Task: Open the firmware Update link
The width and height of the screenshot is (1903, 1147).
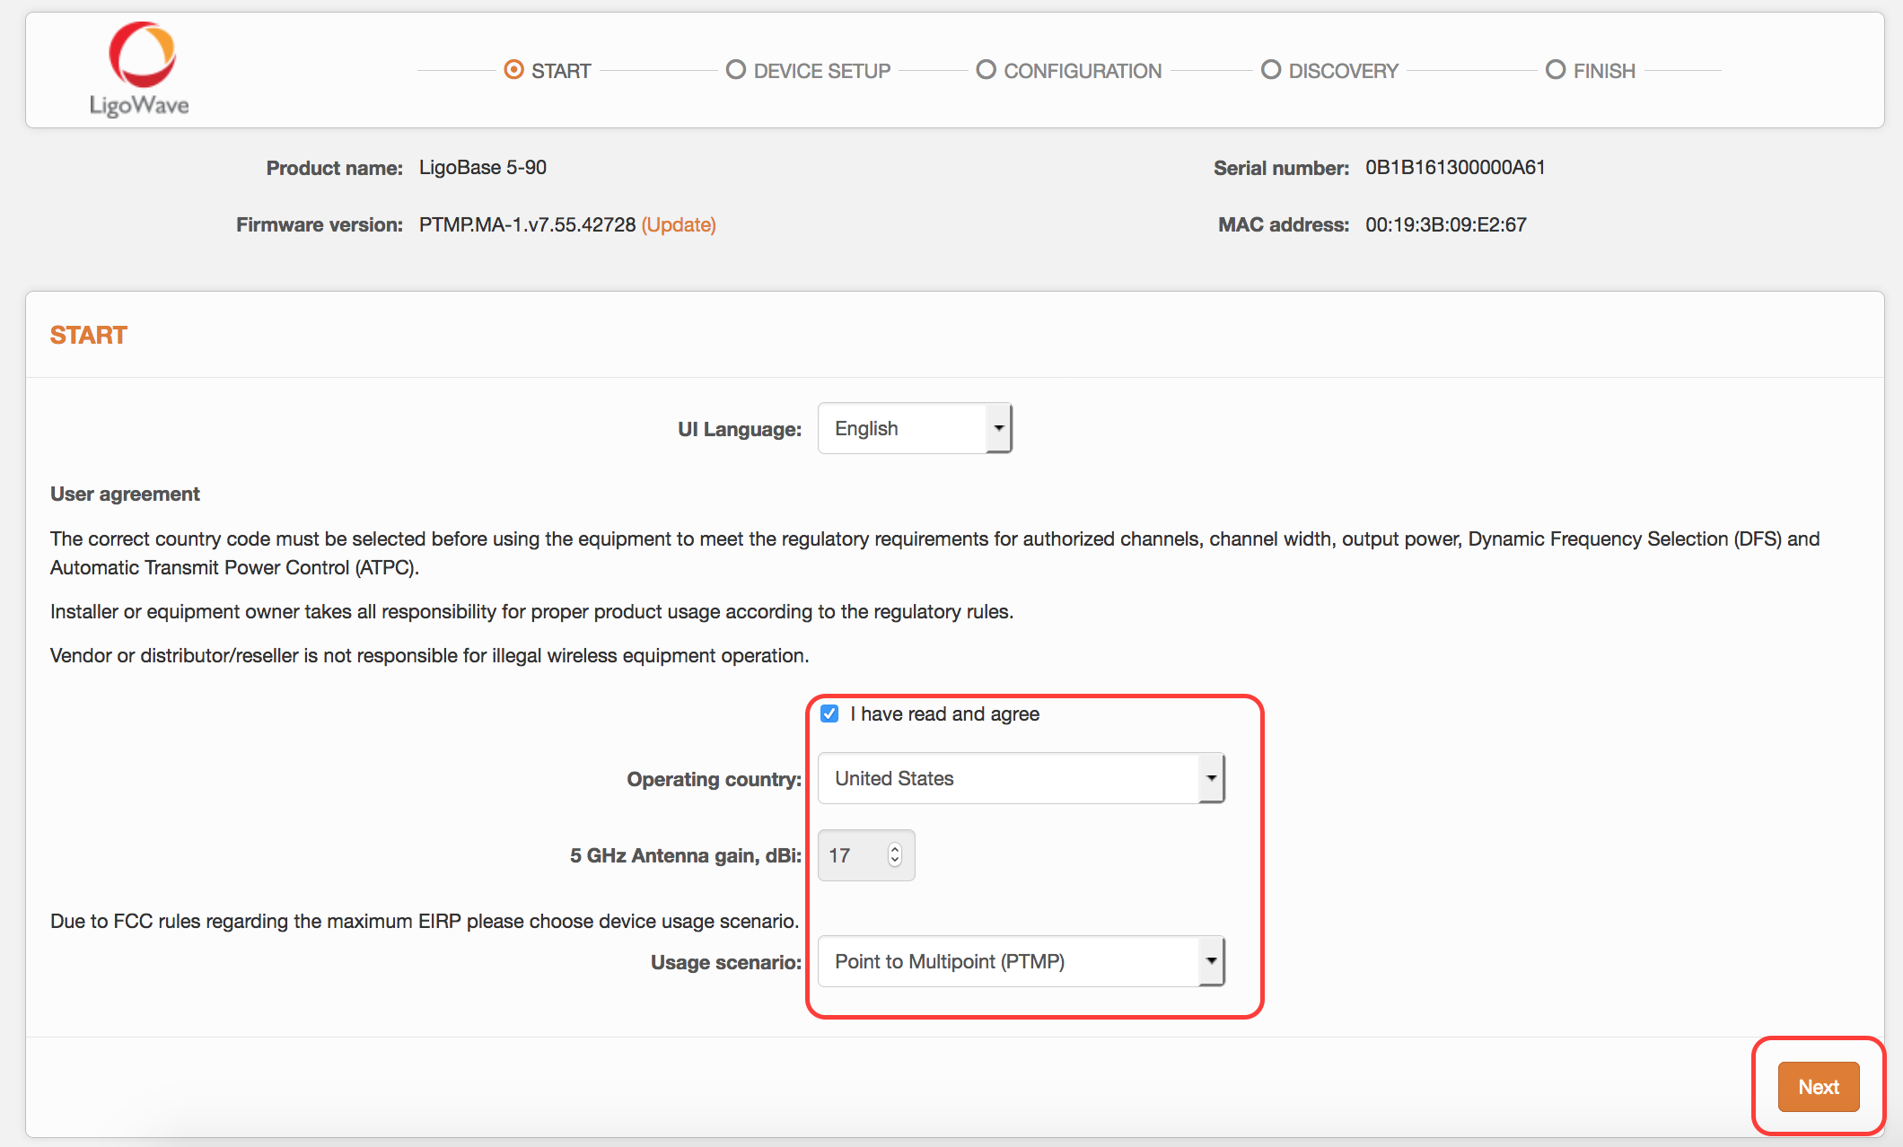Action: click(678, 224)
